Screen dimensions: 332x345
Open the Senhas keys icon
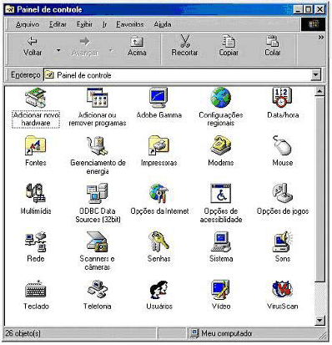(158, 241)
